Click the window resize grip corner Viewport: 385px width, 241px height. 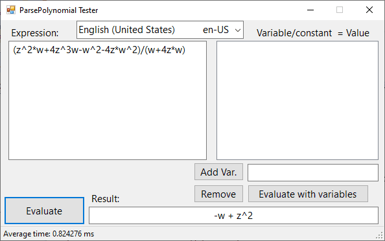coord(380,236)
